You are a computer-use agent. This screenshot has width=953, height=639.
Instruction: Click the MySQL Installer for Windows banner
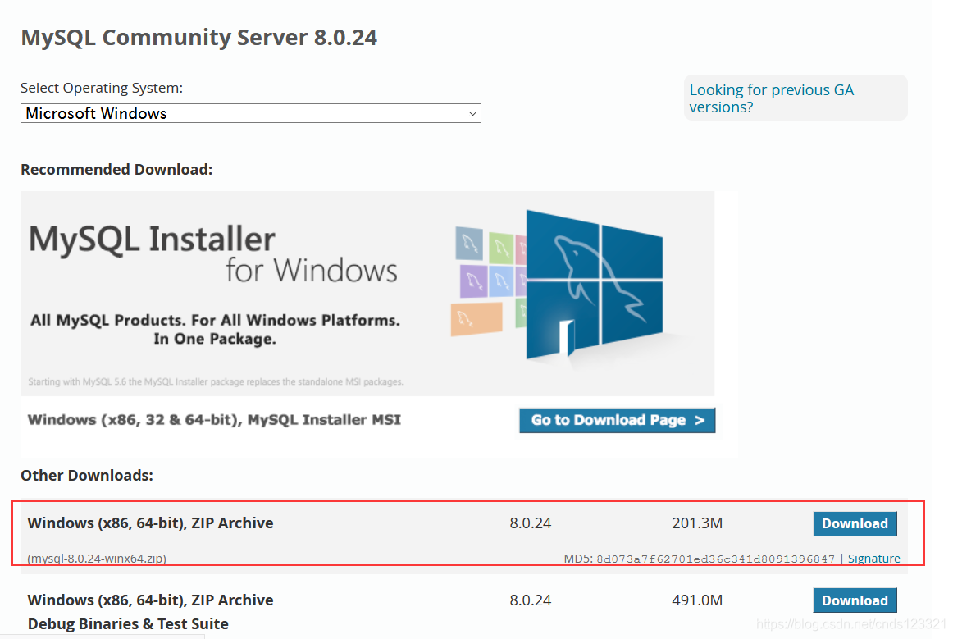[367, 294]
